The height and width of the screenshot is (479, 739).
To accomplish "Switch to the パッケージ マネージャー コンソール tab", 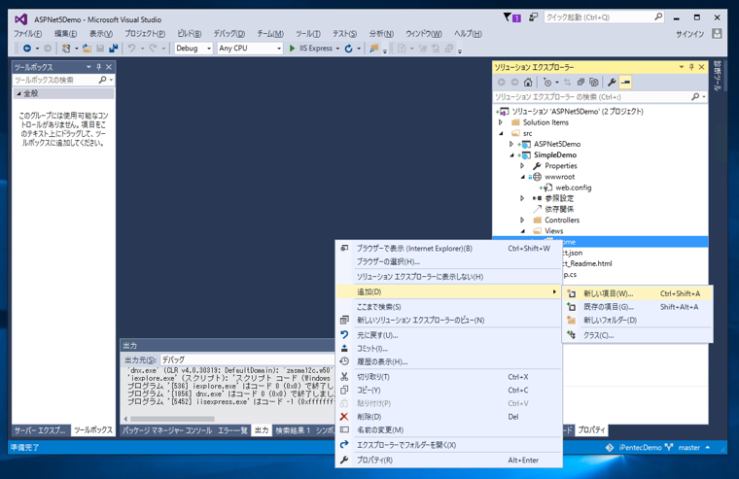I will click(167, 430).
